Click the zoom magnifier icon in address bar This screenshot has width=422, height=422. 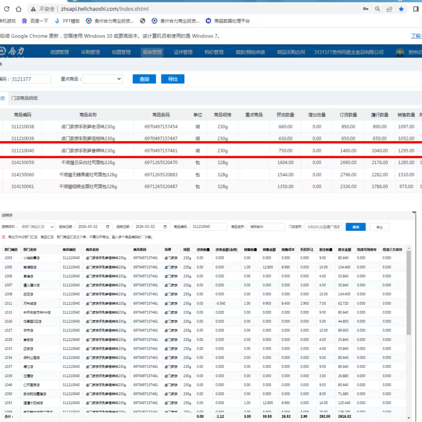point(377,9)
